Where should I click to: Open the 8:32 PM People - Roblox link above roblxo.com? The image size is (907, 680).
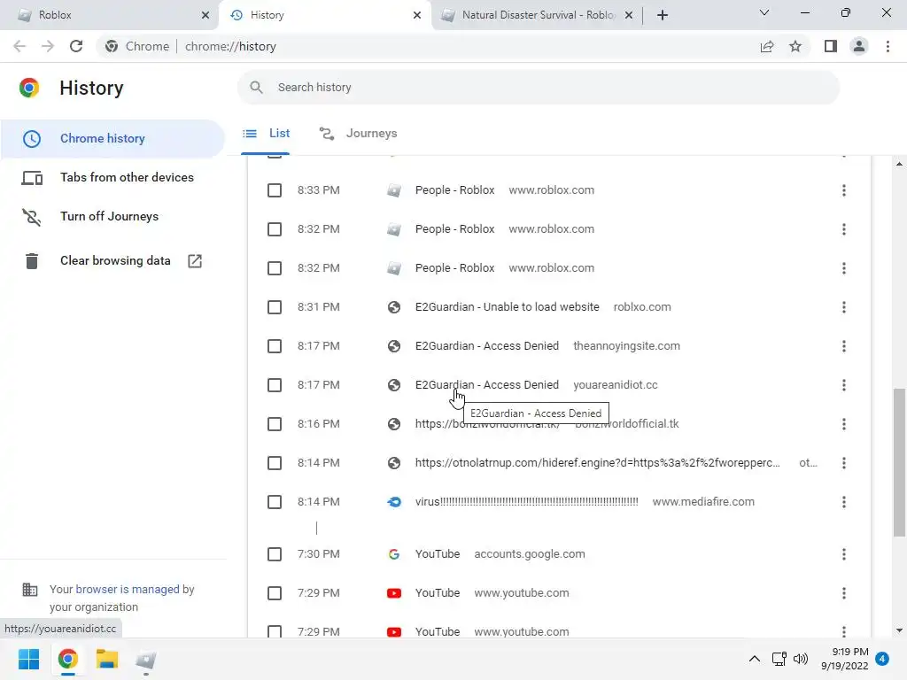(x=454, y=268)
